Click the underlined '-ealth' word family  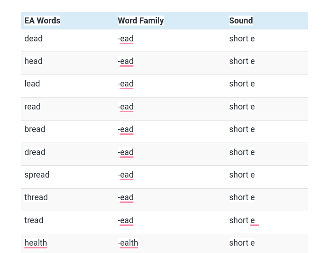pyautogui.click(x=128, y=243)
